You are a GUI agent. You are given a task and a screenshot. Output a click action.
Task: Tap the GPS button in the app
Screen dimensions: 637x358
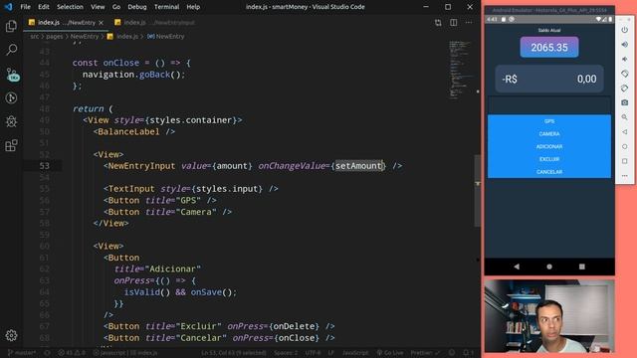549,121
